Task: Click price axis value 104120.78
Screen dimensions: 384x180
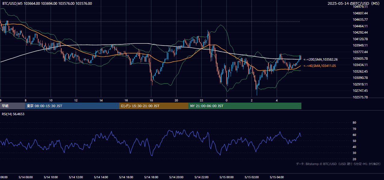Action: point(361,39)
